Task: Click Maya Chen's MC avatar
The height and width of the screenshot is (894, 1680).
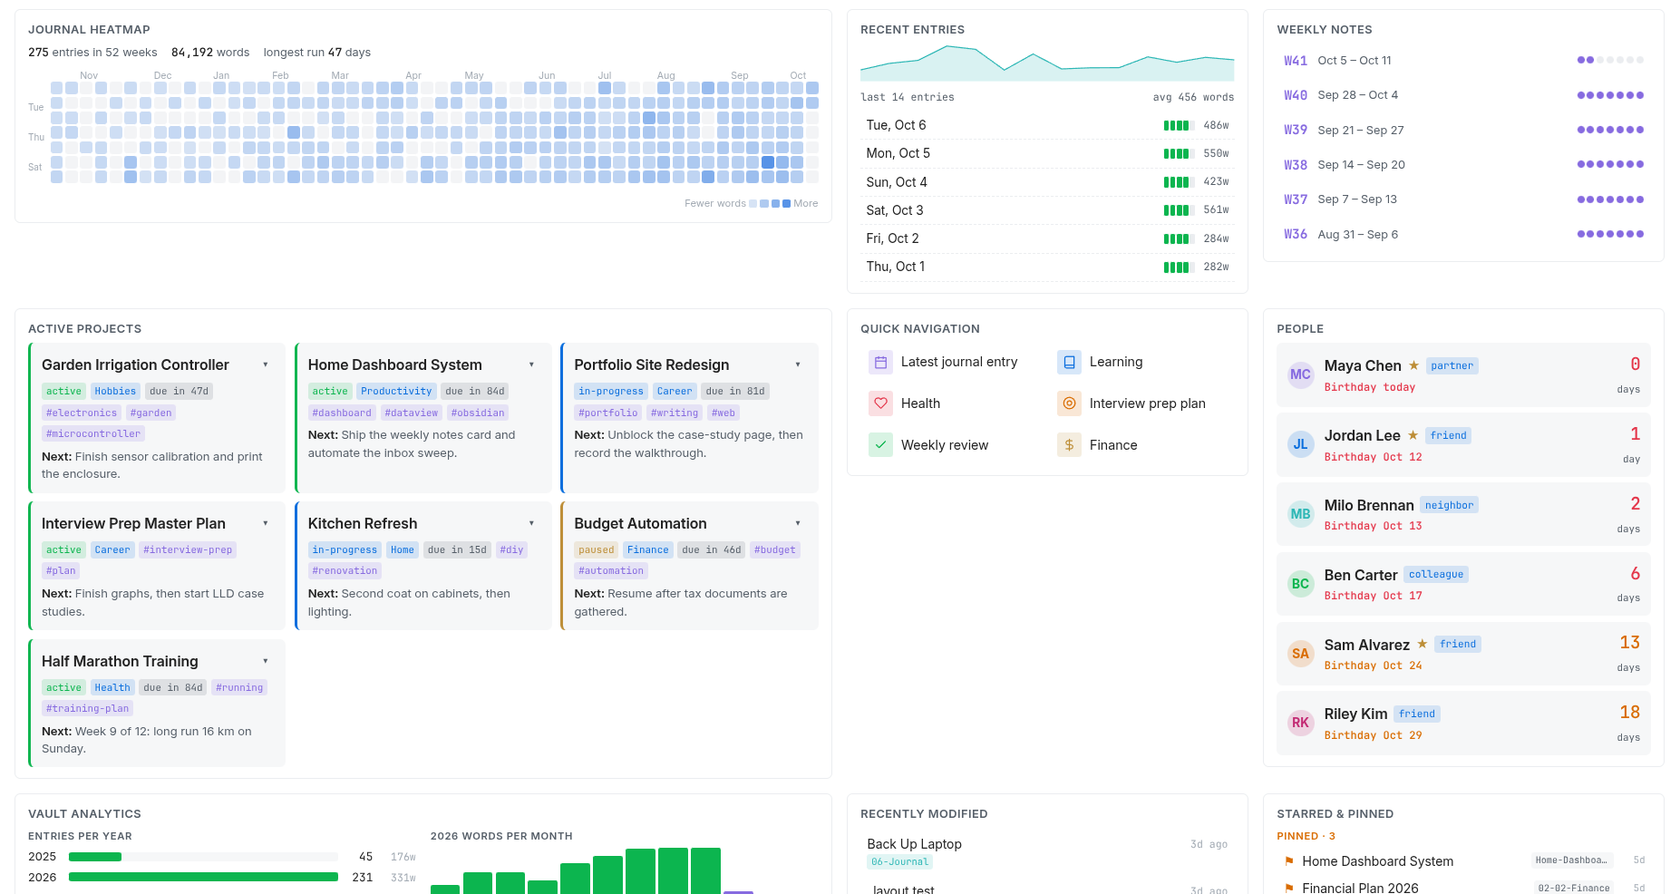Action: tap(1300, 374)
